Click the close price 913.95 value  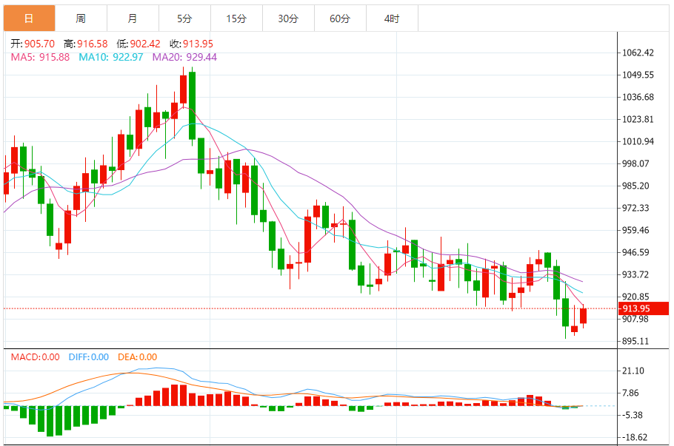pos(198,44)
